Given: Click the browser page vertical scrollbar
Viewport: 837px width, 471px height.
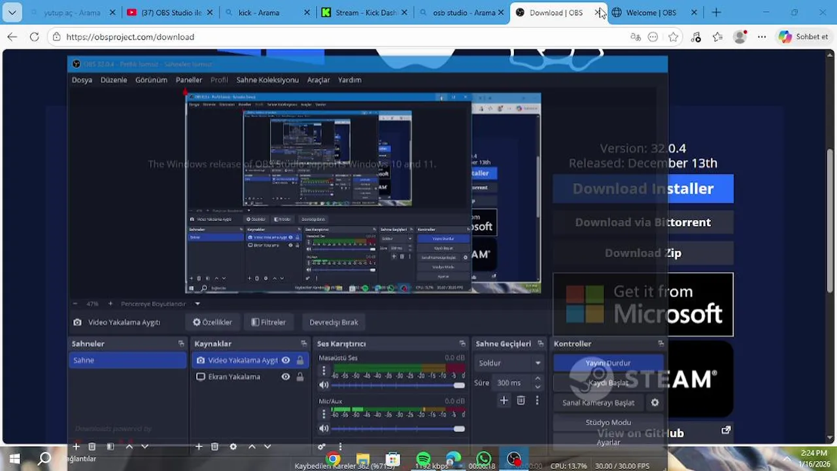Looking at the screenshot, I should [x=830, y=220].
